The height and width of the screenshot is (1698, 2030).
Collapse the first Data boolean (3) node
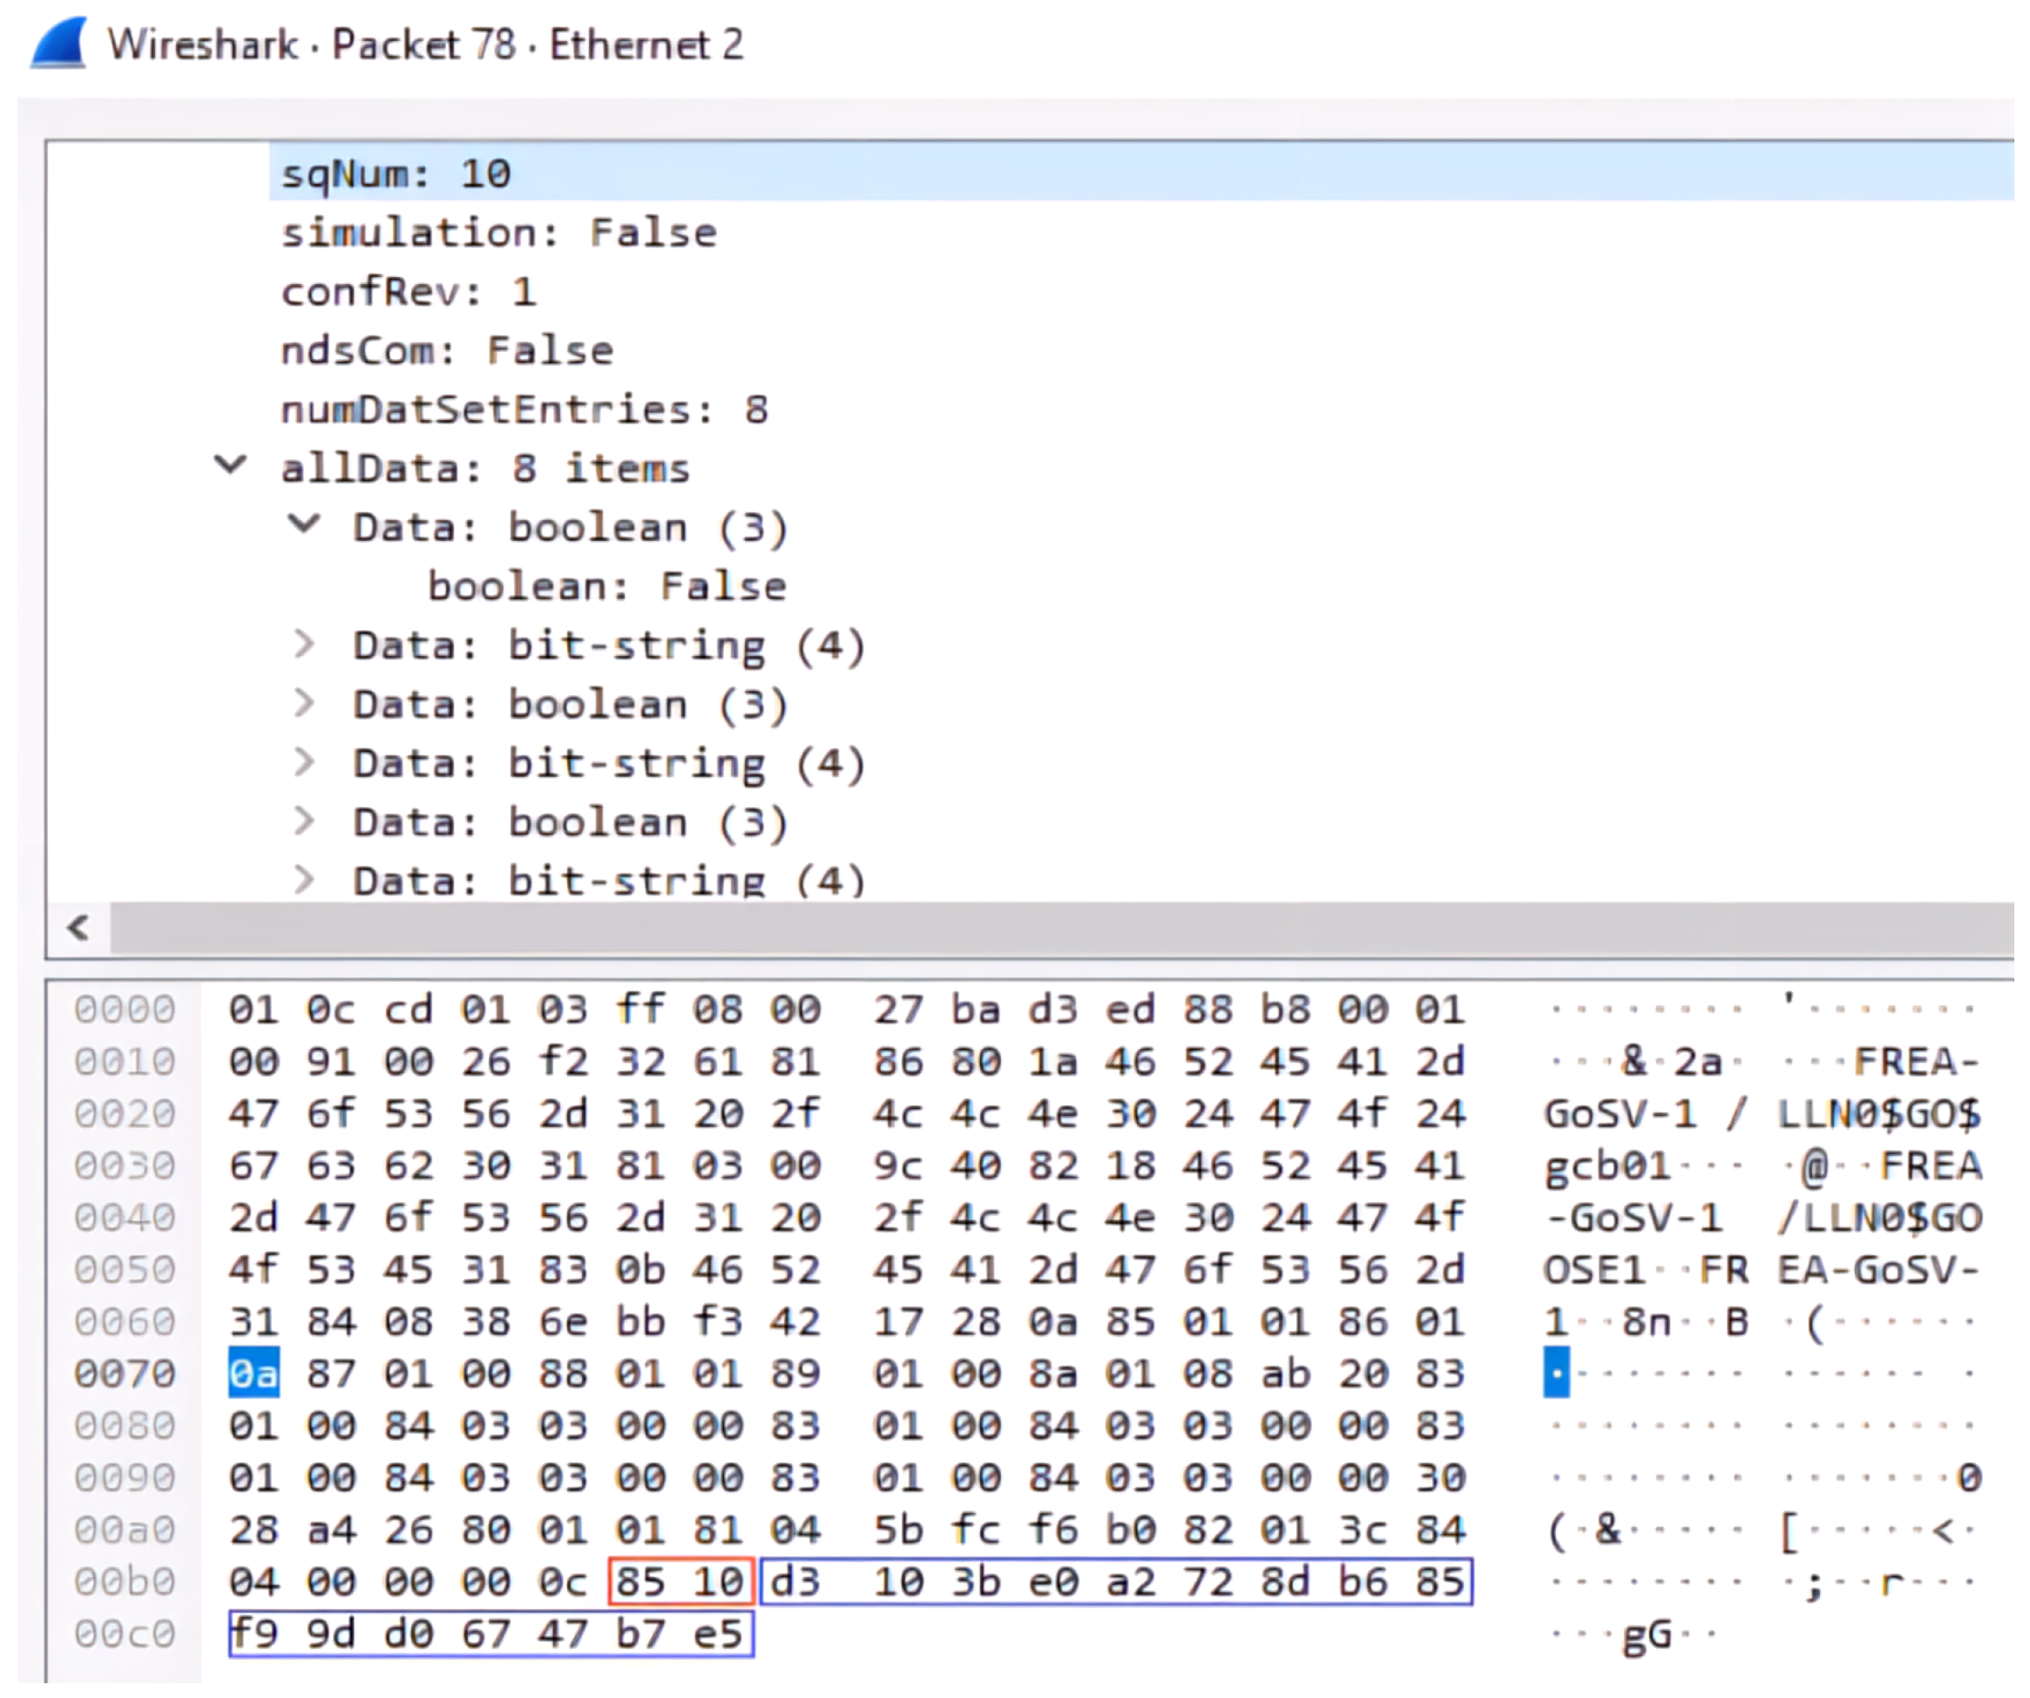click(x=303, y=524)
